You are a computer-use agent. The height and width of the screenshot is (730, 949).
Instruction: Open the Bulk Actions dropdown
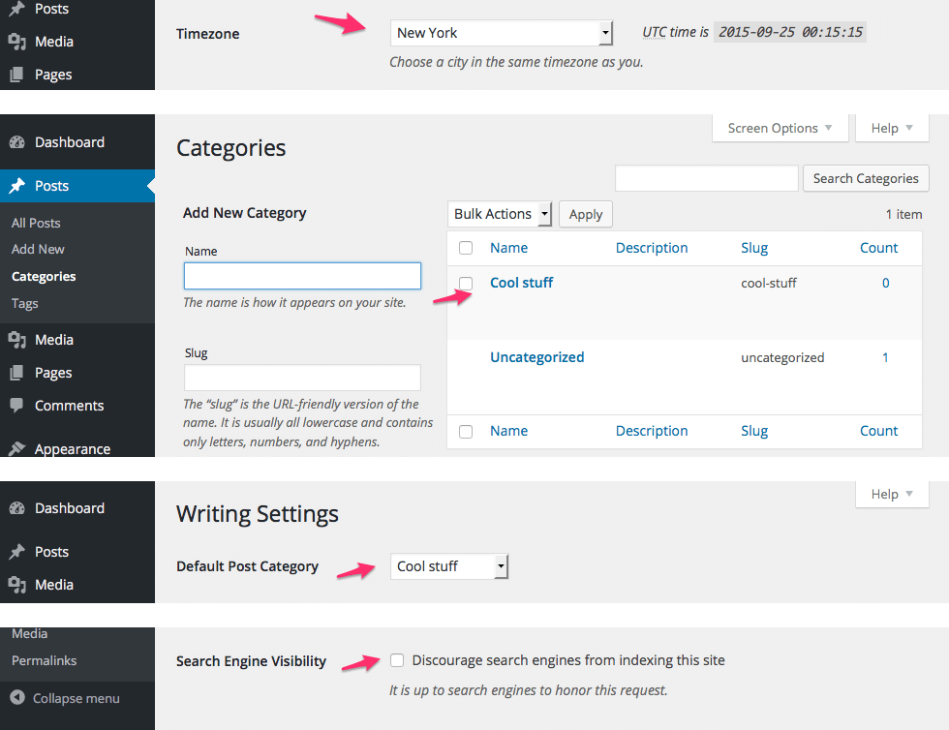(500, 214)
